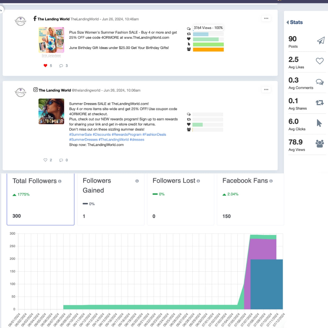Click info icon next to Total Followers

tap(60, 181)
